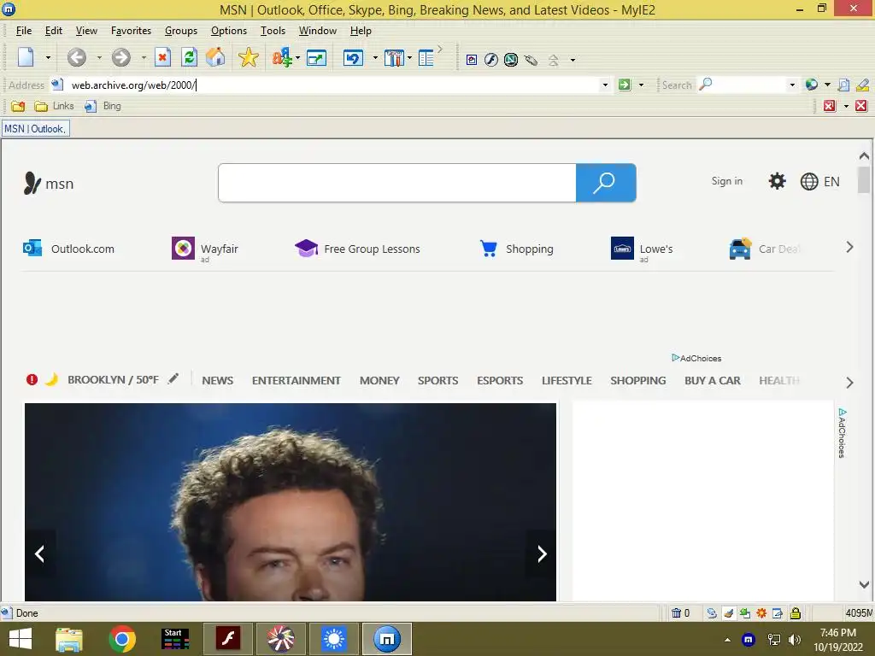
Task: Refresh the page with green arrows icon
Action: tap(189, 57)
